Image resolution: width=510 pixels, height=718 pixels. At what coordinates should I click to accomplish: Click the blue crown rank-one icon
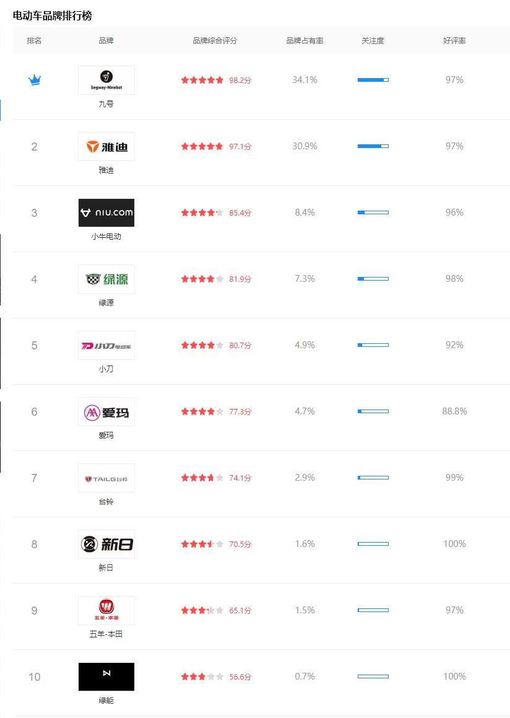tap(35, 81)
